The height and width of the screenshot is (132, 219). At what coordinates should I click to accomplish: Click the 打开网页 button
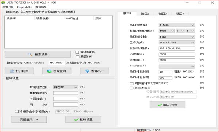pos(19,71)
